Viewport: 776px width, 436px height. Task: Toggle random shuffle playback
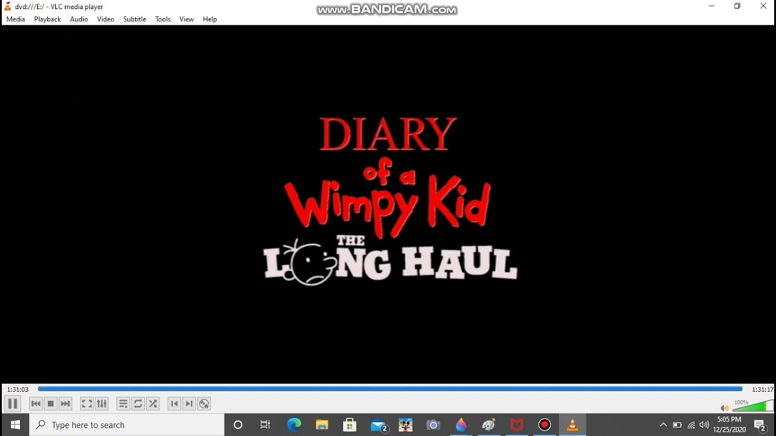[153, 404]
